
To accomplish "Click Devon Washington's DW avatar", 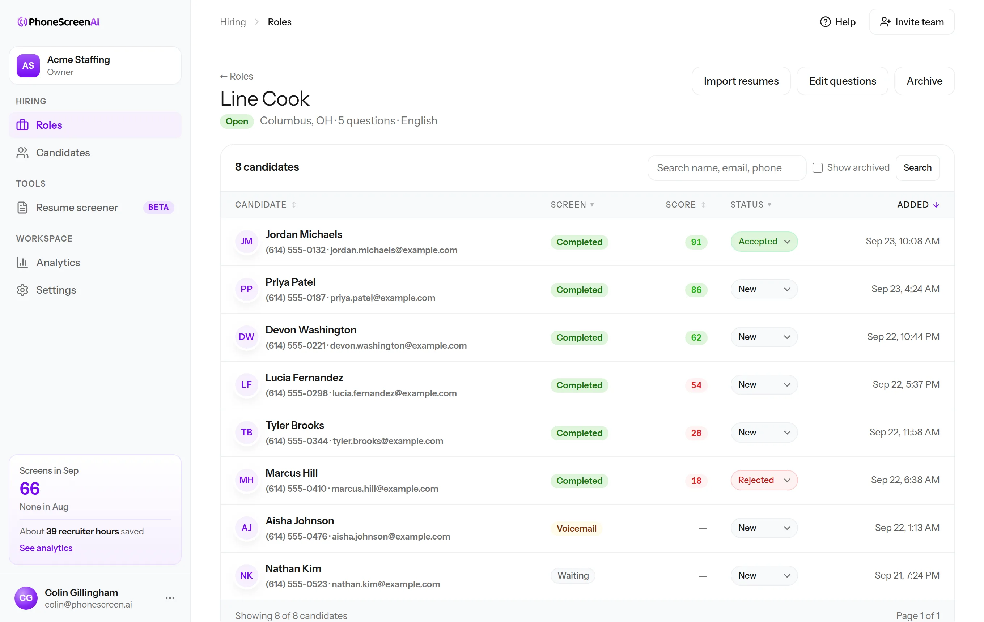I will (246, 337).
